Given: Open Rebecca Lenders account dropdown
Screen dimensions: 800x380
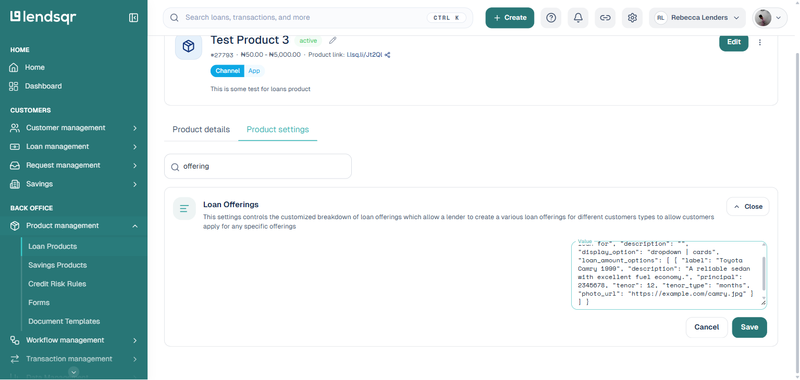Looking at the screenshot, I should pyautogui.click(x=697, y=18).
